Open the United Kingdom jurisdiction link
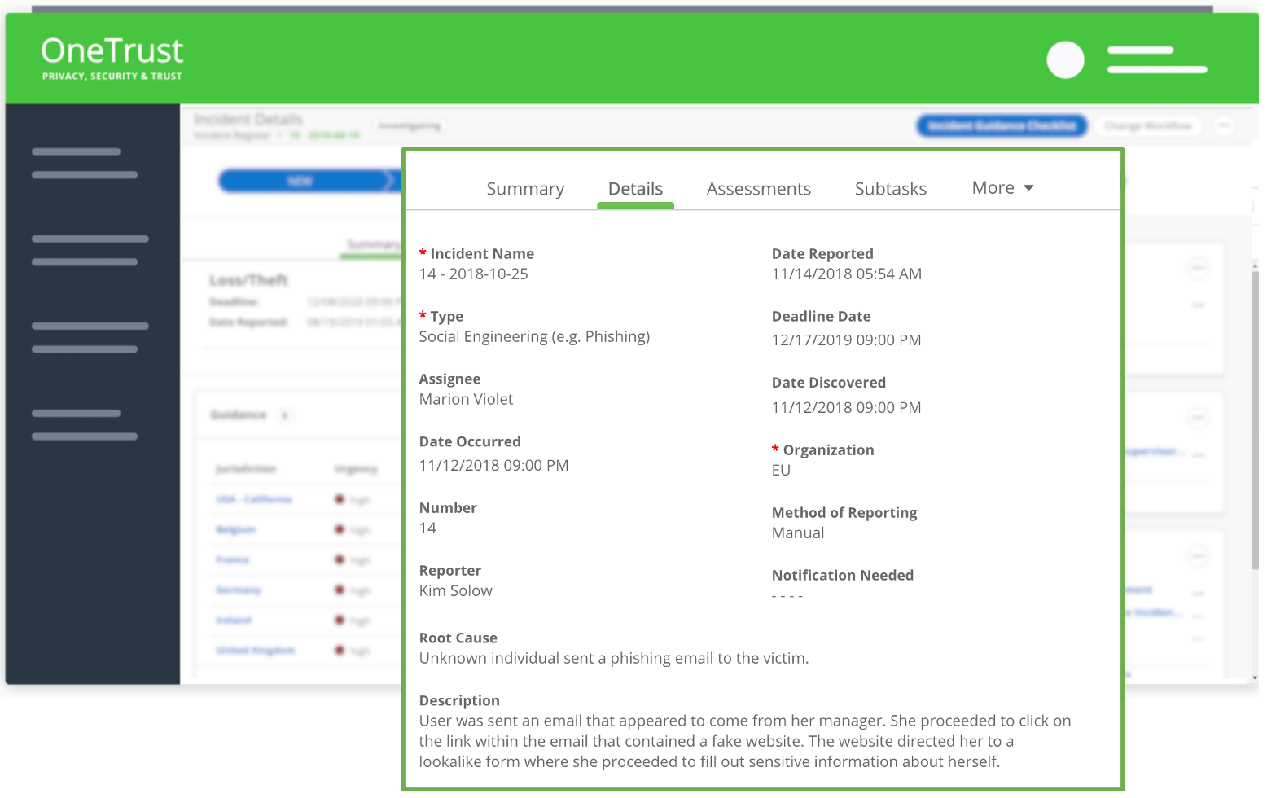 (256, 651)
